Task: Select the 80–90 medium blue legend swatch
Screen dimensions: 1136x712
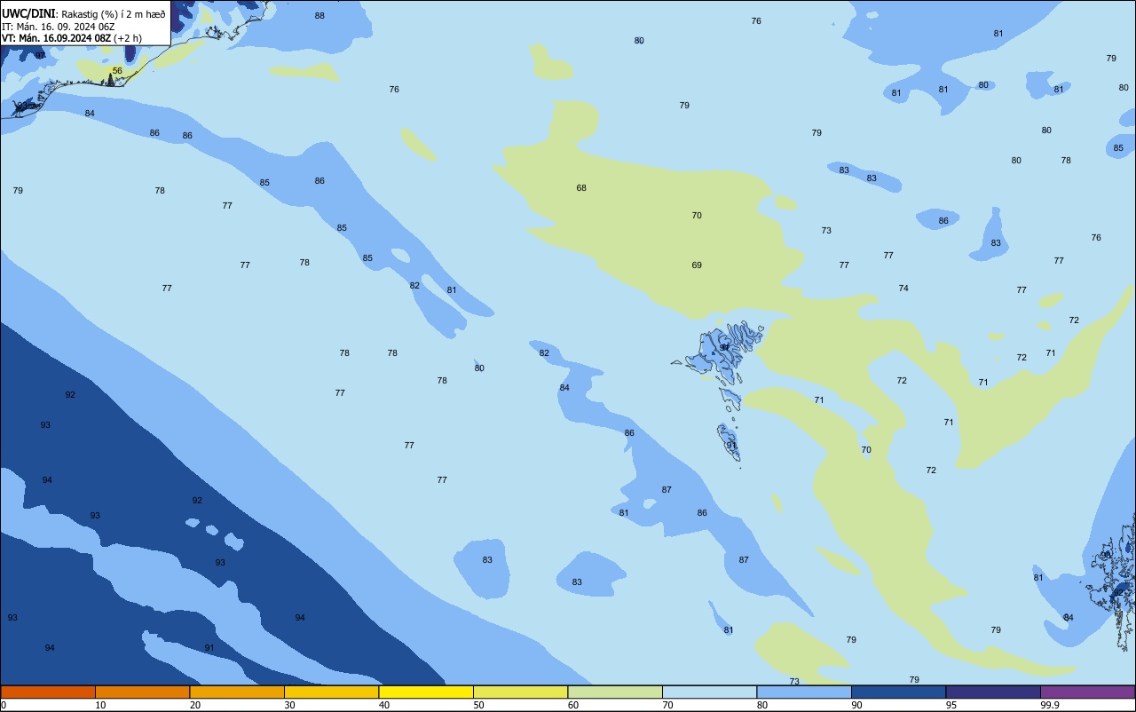Action: [804, 692]
